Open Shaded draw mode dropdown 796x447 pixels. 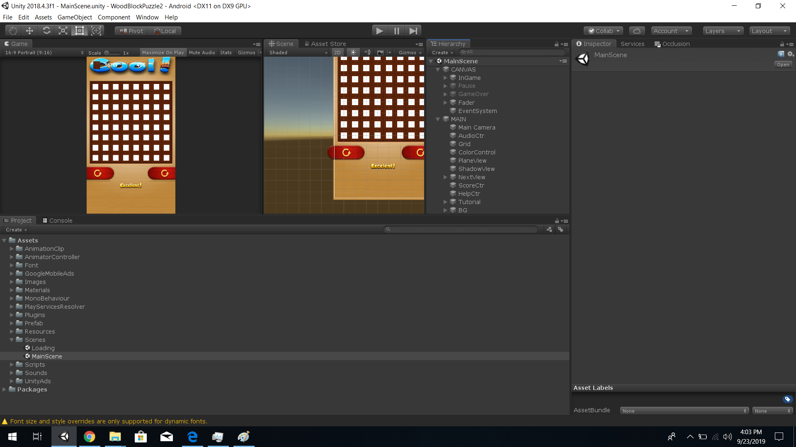298,53
